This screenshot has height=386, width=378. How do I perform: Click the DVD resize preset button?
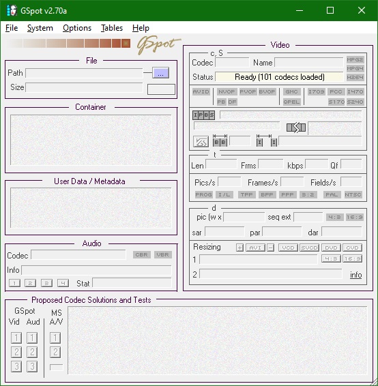331,248
